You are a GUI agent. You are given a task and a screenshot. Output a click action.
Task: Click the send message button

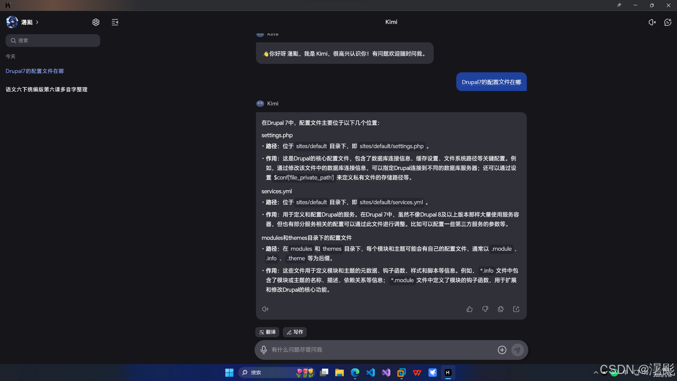click(517, 350)
